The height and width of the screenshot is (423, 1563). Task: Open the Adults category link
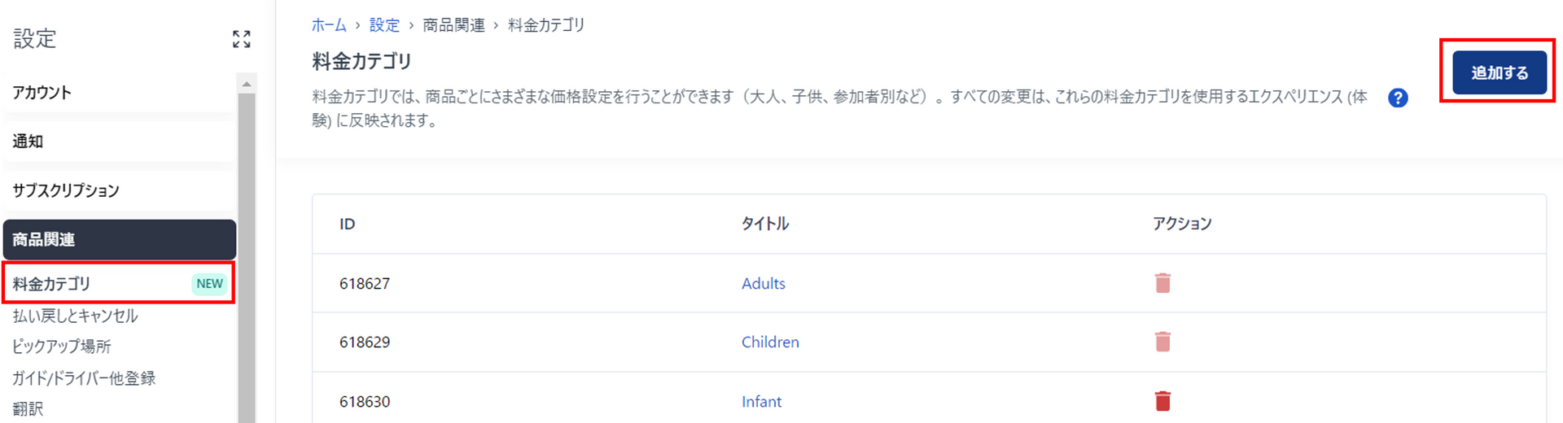coord(763,283)
